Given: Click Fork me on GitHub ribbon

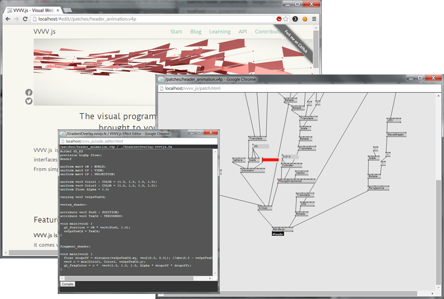Looking at the screenshot, I should click(296, 41).
